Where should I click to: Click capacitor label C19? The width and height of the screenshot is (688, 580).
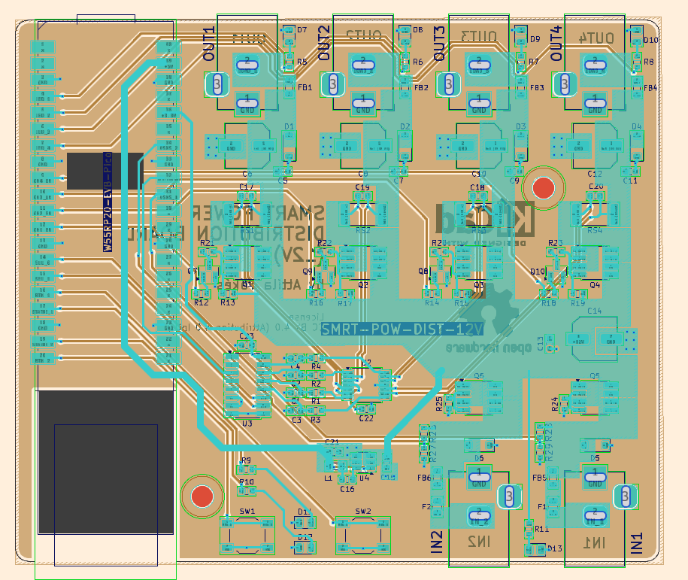(x=362, y=187)
